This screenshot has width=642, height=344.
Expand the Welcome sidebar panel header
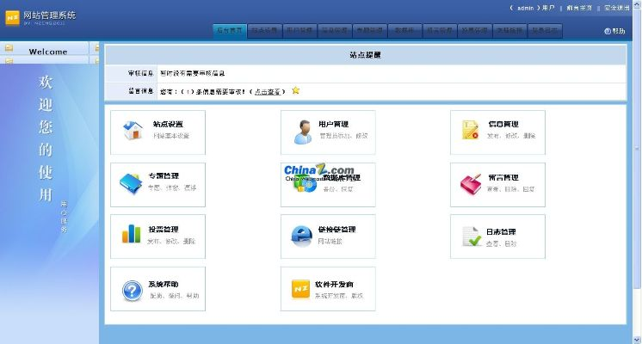pyautogui.click(x=48, y=51)
